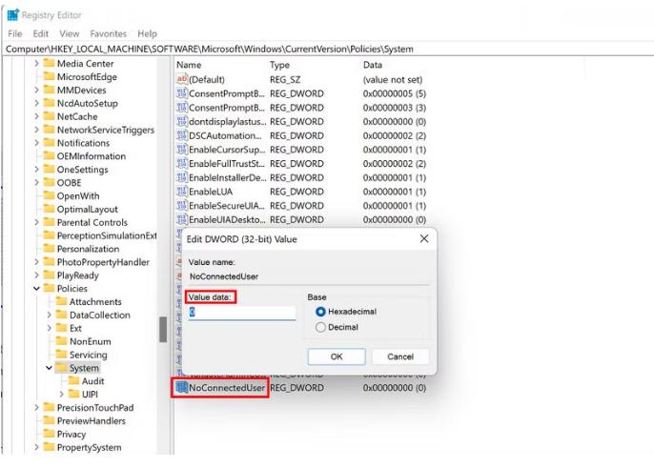Click the first ConsentPromptB... value 0x00000005
This screenshot has height=468, width=654.
tap(394, 93)
